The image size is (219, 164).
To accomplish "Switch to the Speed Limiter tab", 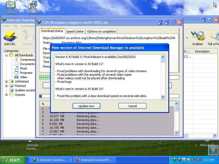I will [x=75, y=31].
